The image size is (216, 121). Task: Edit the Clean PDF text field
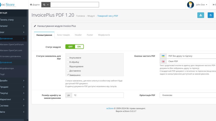[191, 61]
